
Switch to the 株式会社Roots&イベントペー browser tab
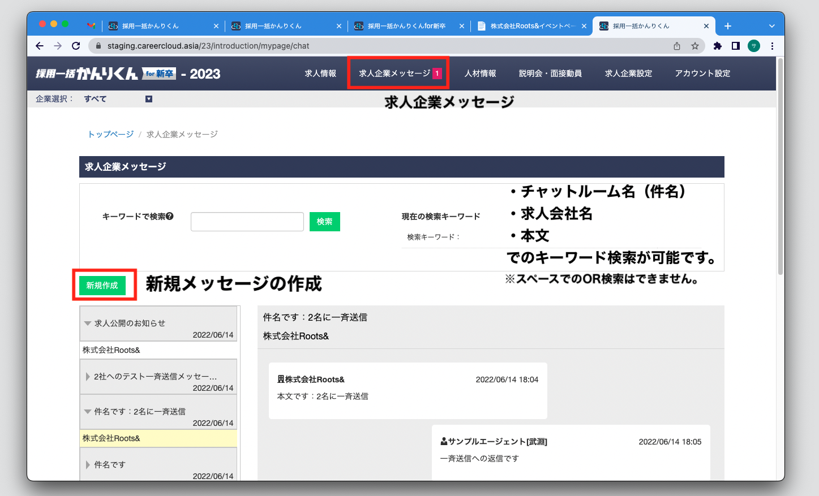(529, 25)
